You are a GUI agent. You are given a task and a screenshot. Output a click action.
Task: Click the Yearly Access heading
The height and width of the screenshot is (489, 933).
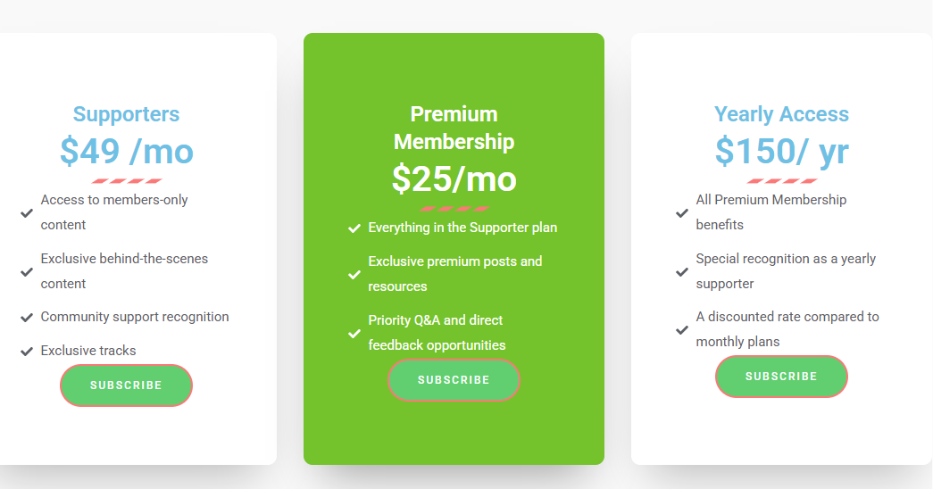pyautogui.click(x=781, y=114)
